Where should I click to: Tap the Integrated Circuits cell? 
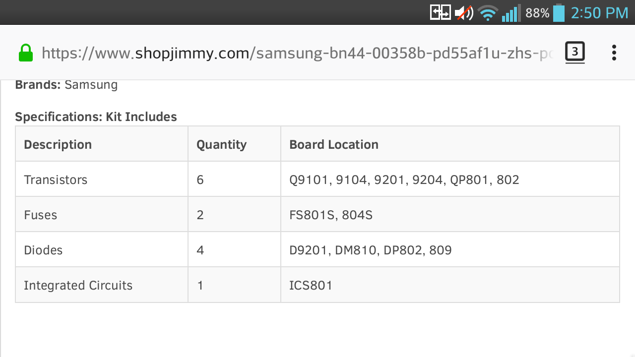[78, 286]
